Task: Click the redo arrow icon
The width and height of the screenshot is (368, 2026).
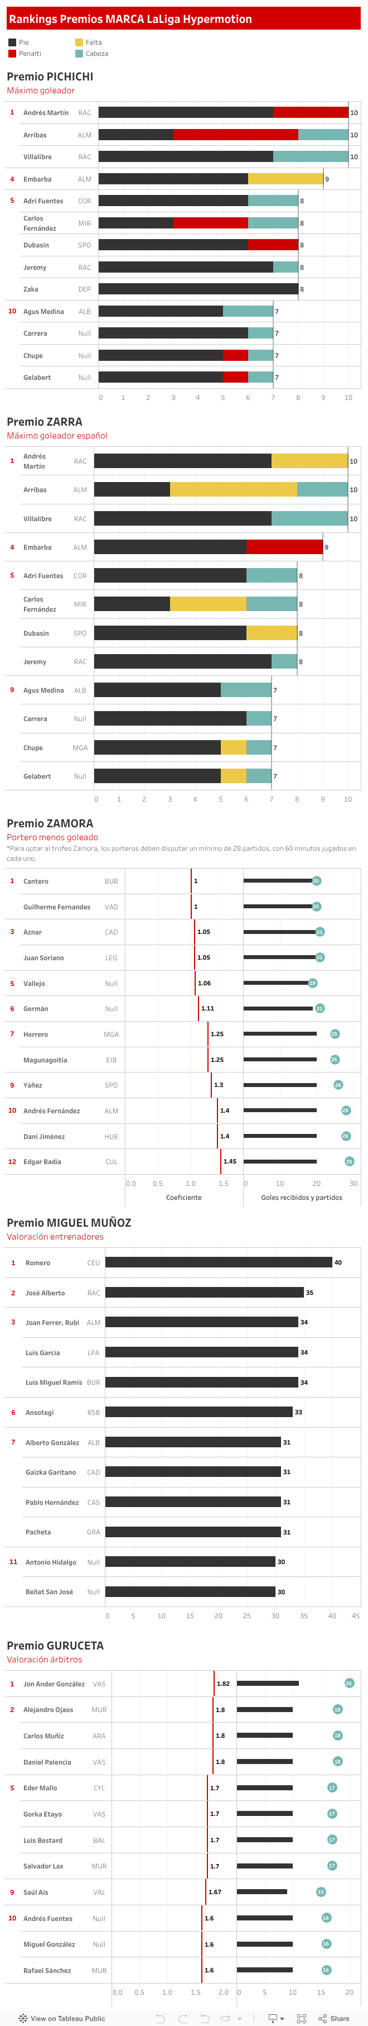Action: coord(183,2018)
